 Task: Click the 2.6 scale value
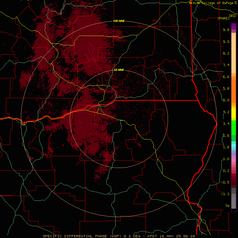(x=226, y=136)
